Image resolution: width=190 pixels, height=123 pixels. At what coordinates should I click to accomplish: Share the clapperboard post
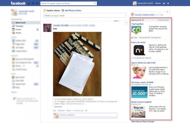point(69,111)
